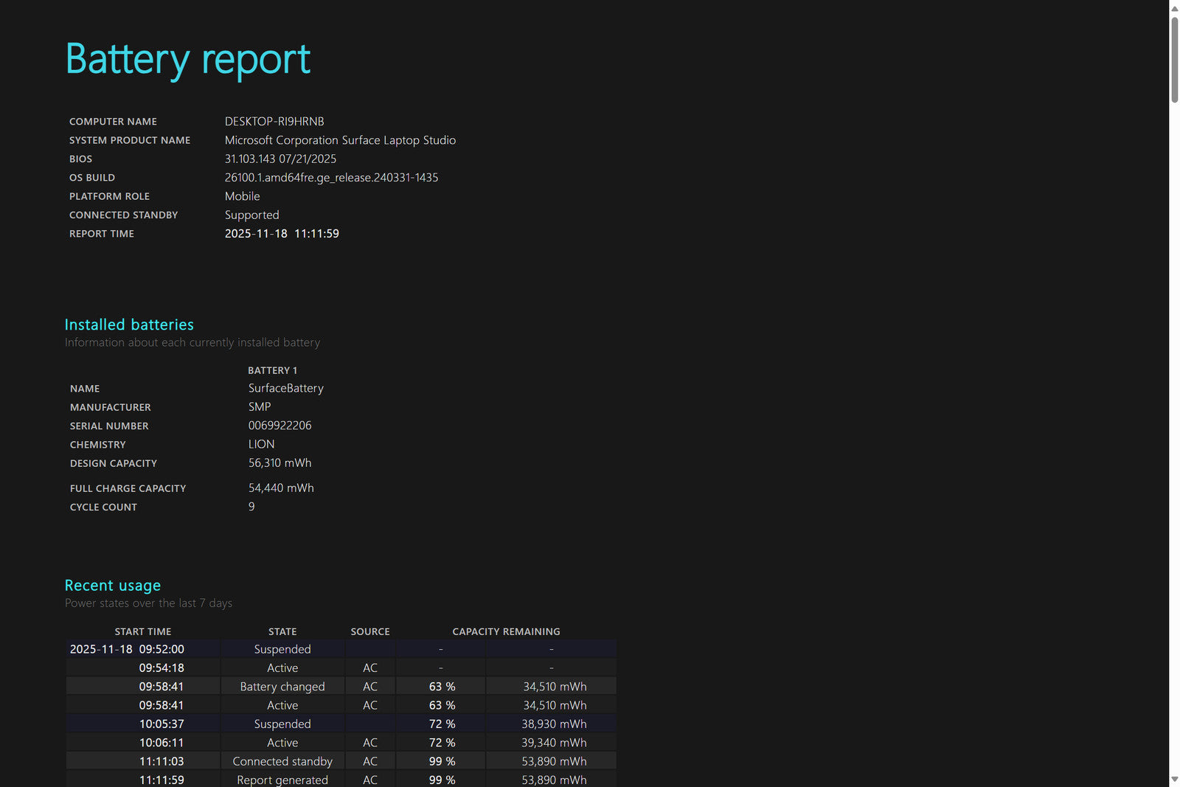1180x787 pixels.
Task: Select the computer name DESKTOP-RI9HRNB
Action: pos(274,121)
